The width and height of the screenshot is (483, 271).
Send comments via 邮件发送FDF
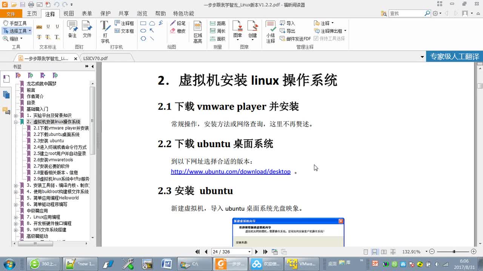pos(295,38)
